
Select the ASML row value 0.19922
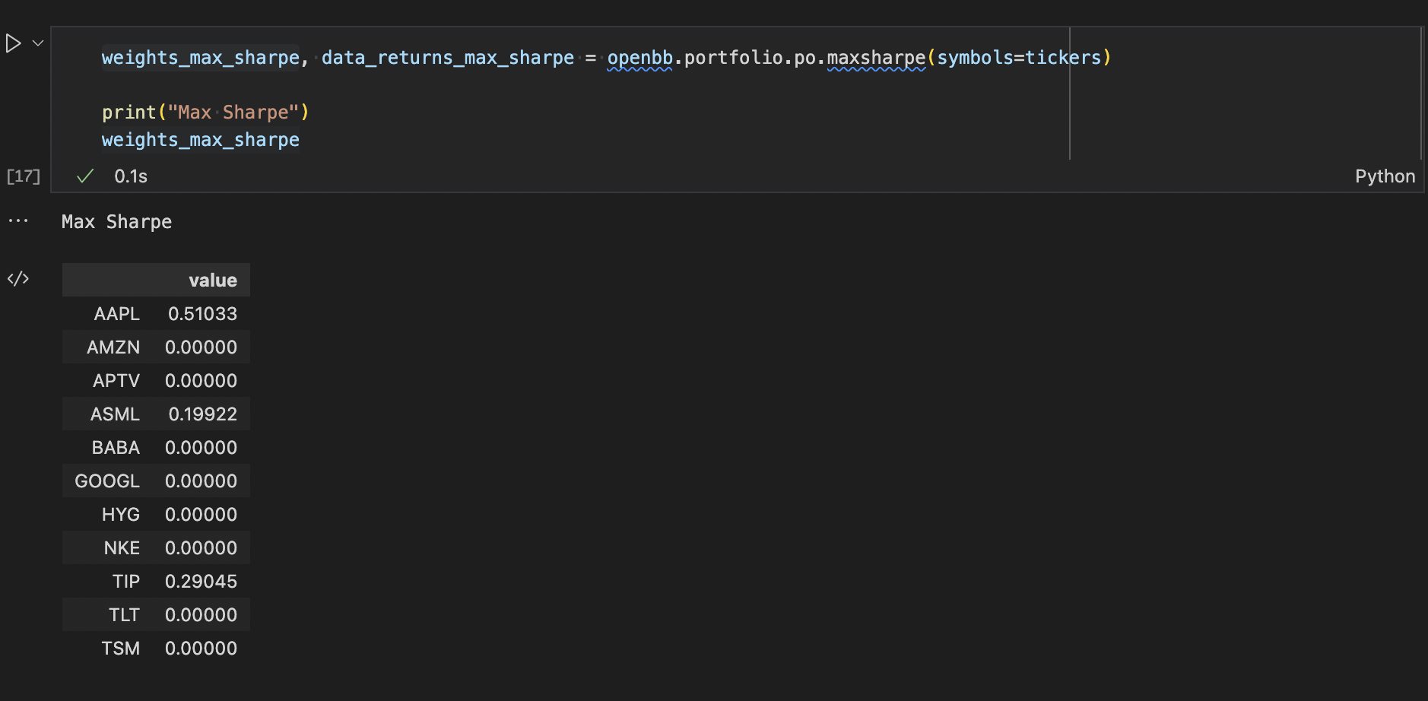point(201,413)
